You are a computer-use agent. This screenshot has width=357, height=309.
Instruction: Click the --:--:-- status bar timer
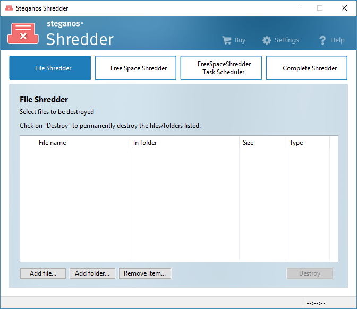pyautogui.click(x=316, y=303)
